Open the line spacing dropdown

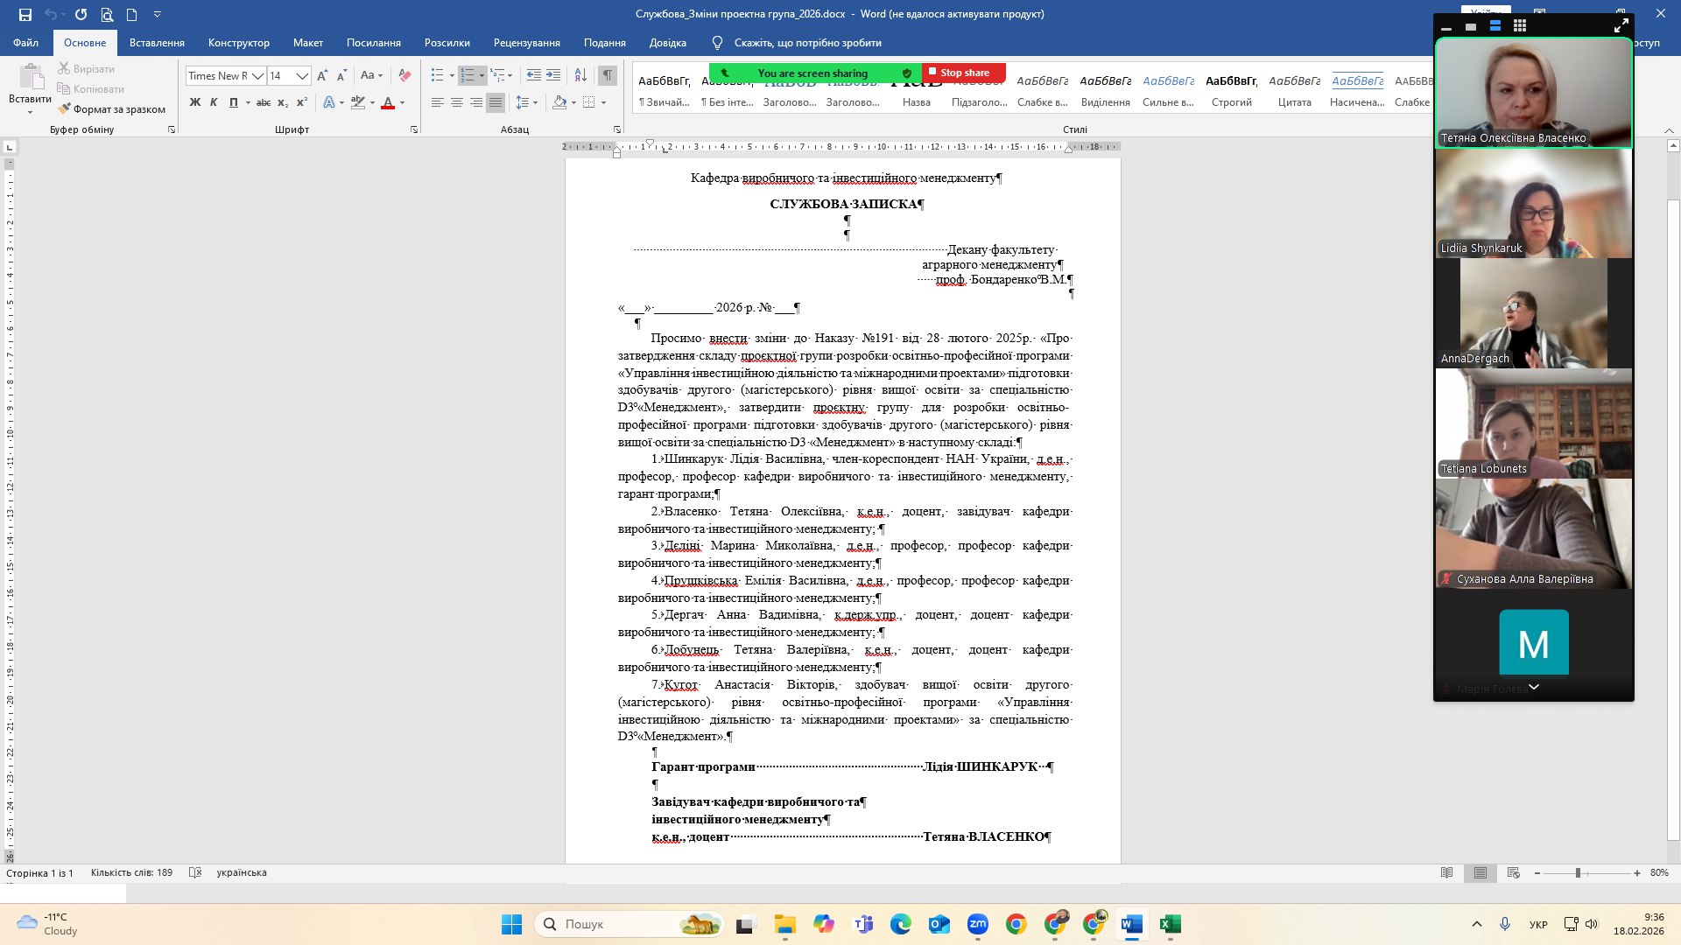(526, 102)
